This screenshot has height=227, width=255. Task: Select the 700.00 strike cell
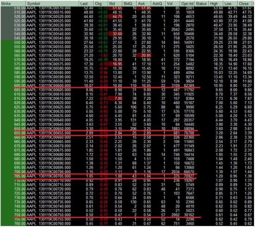[19, 172]
